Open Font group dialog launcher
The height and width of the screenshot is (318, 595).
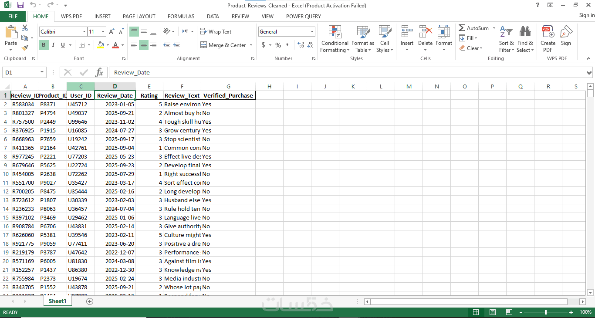click(x=124, y=58)
